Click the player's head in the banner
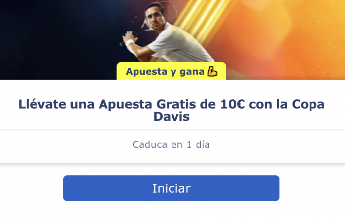The height and width of the screenshot is (217, 345). pyautogui.click(x=155, y=14)
